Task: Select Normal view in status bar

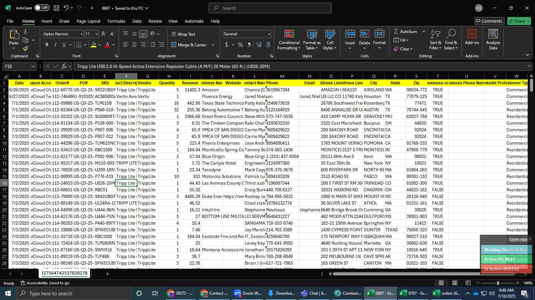Action: tap(441, 283)
